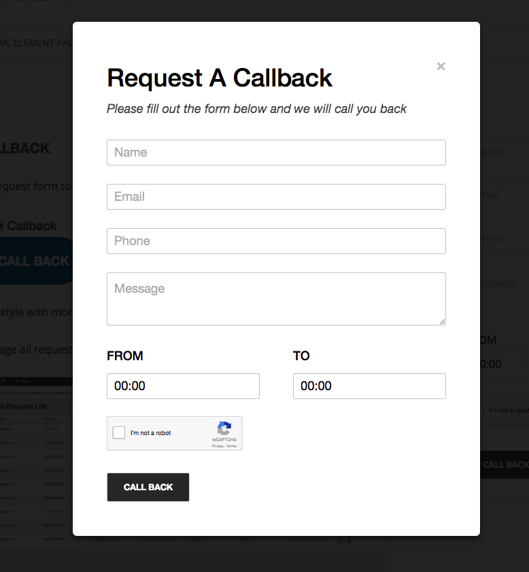Open the reCAPTCHA Terms link
Image resolution: width=529 pixels, height=572 pixels.
tap(231, 446)
